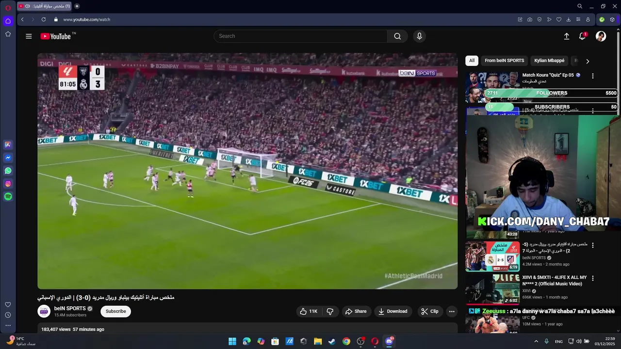Open options menu for Atletico Madrid 5-2 video

coord(592,245)
